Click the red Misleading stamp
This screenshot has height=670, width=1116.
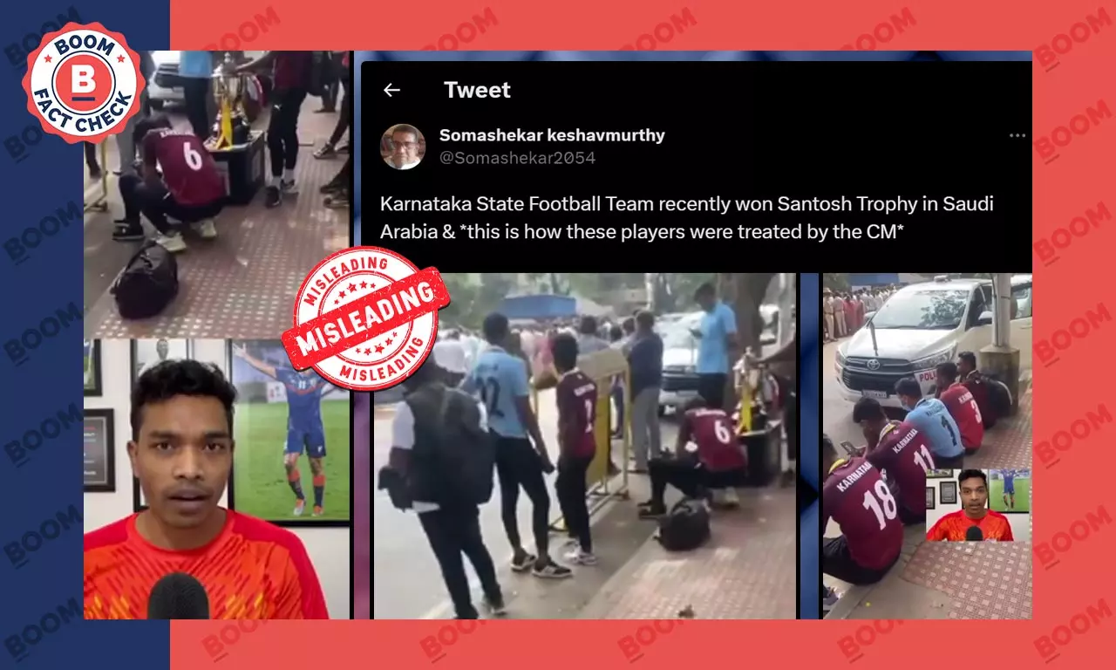pyautogui.click(x=366, y=318)
